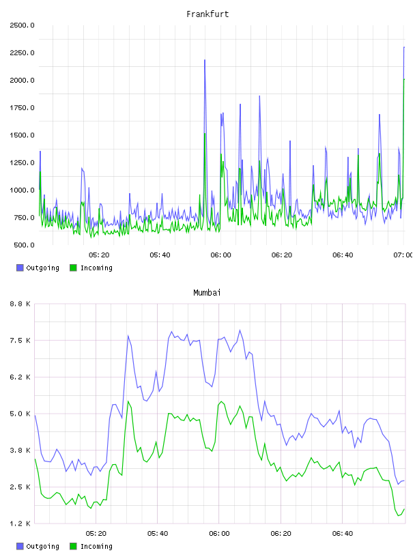Click the 500.0 y-axis label
The image size is (415, 557).
24,245
